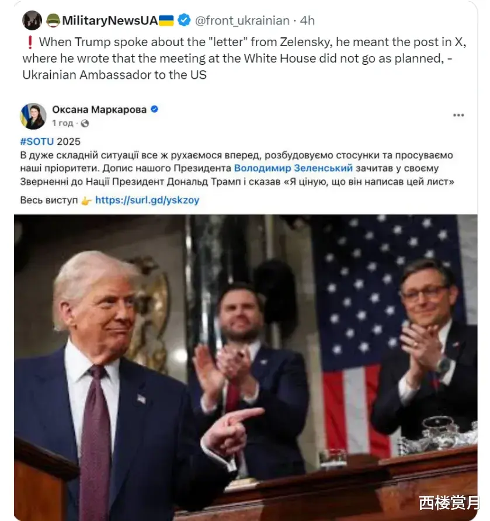Click the Ukrainian flag emoji after MilitaryNewsUA

pyautogui.click(x=166, y=20)
